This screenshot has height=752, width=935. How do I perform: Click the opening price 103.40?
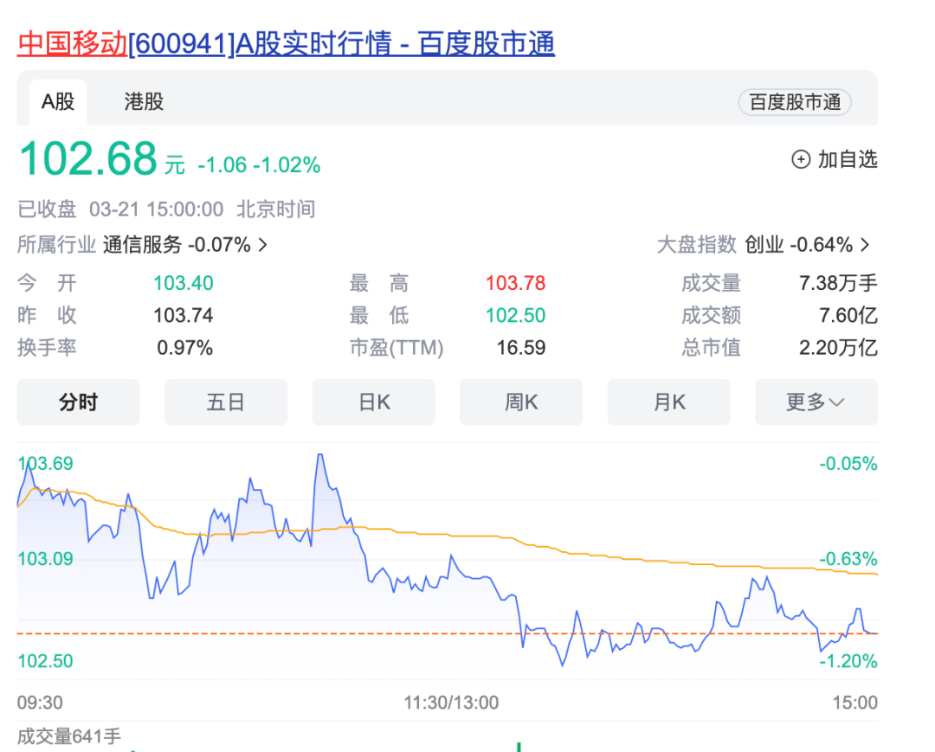tap(184, 283)
